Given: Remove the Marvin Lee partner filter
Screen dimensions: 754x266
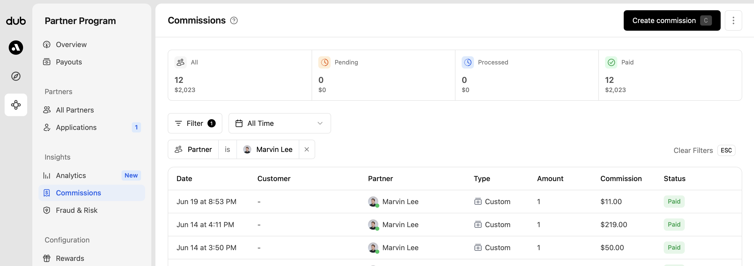Looking at the screenshot, I should [307, 150].
